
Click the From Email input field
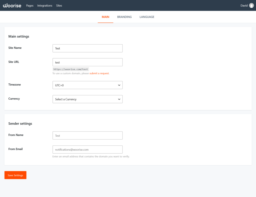[87, 149]
